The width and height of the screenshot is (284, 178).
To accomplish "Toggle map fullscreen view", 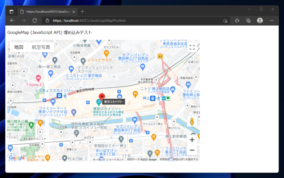I will point(192,47).
